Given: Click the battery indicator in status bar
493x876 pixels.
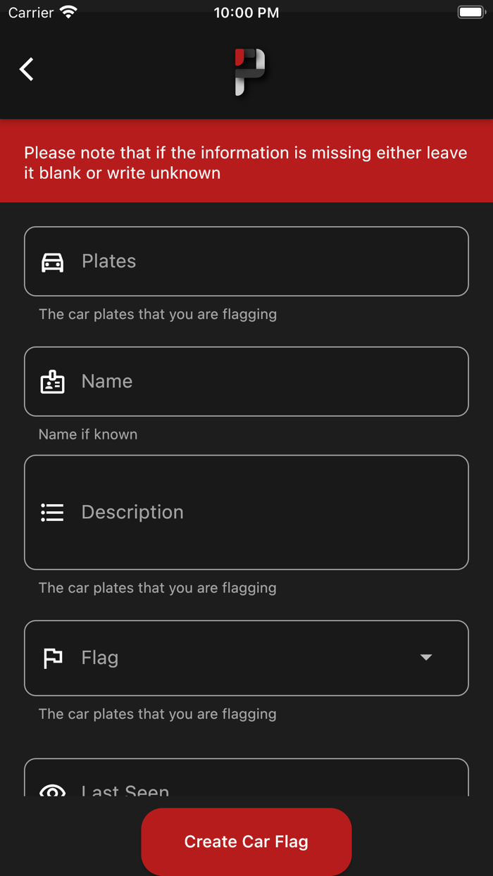Looking at the screenshot, I should point(470,11).
